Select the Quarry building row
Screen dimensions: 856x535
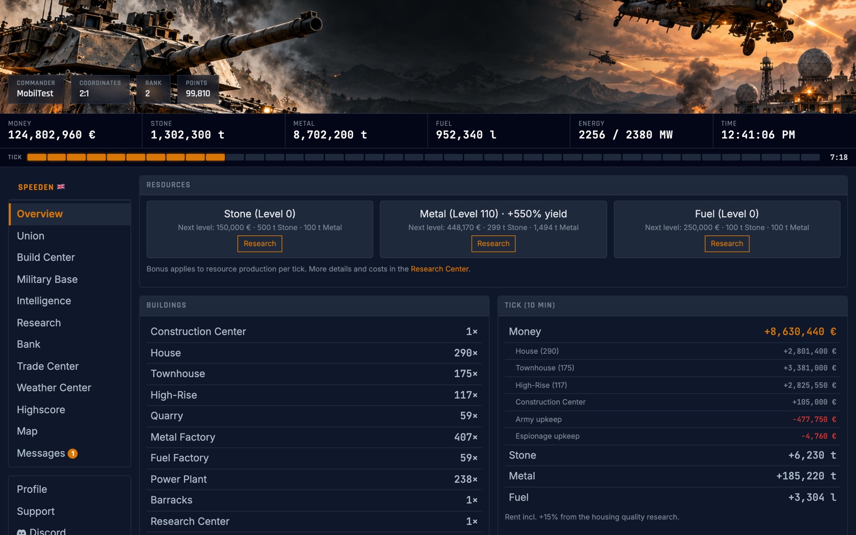coord(314,416)
